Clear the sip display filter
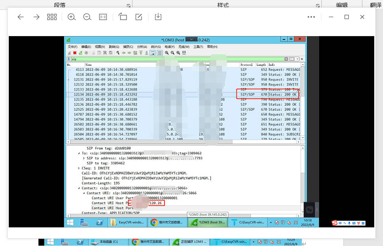This screenshot has width=383, height=246. (x=286, y=59)
